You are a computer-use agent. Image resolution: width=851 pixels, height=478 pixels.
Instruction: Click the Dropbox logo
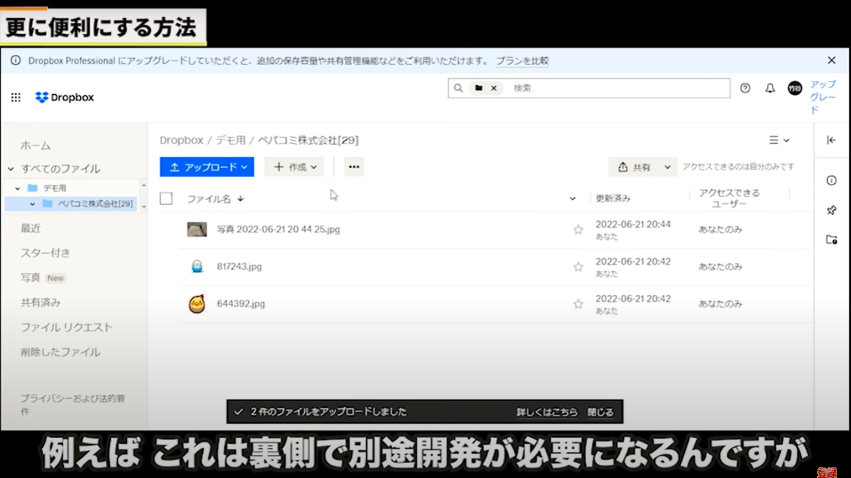click(65, 97)
